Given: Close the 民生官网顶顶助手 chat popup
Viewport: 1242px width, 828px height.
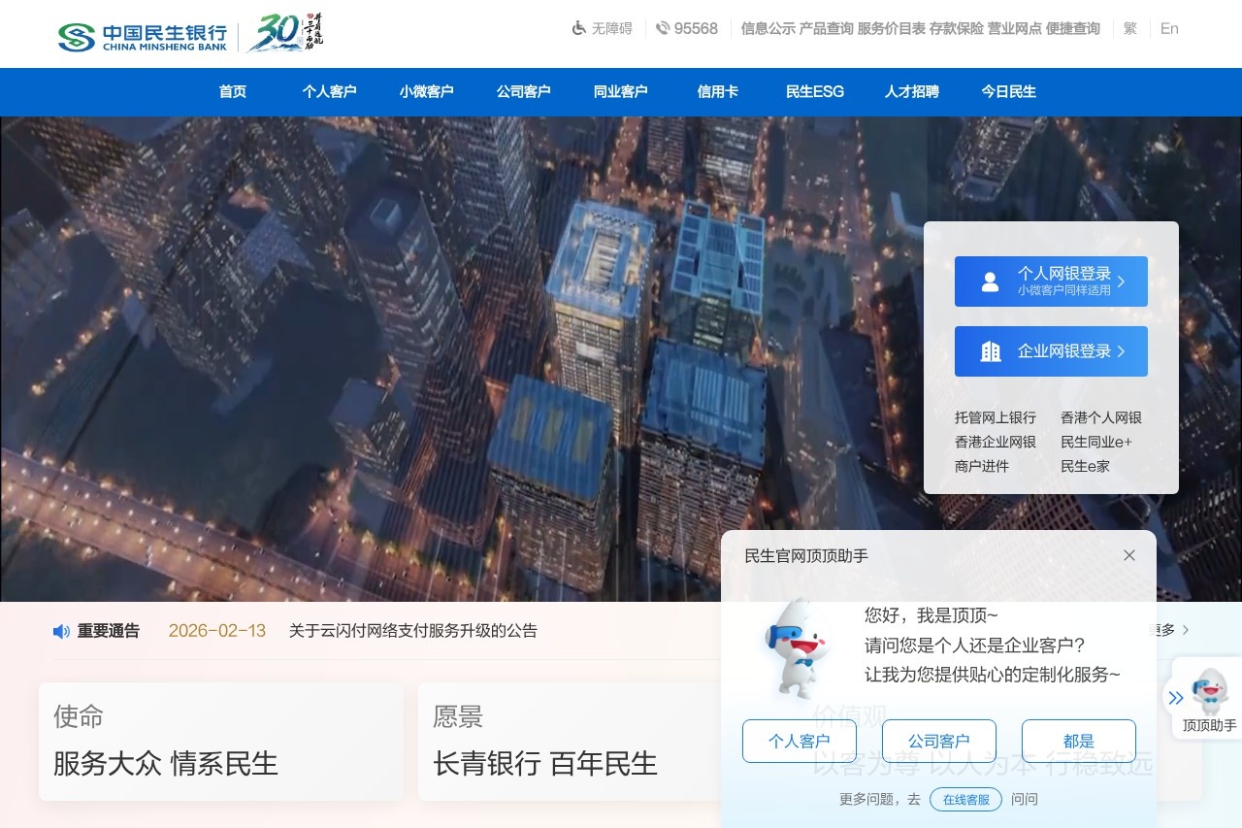Looking at the screenshot, I should point(1129,555).
